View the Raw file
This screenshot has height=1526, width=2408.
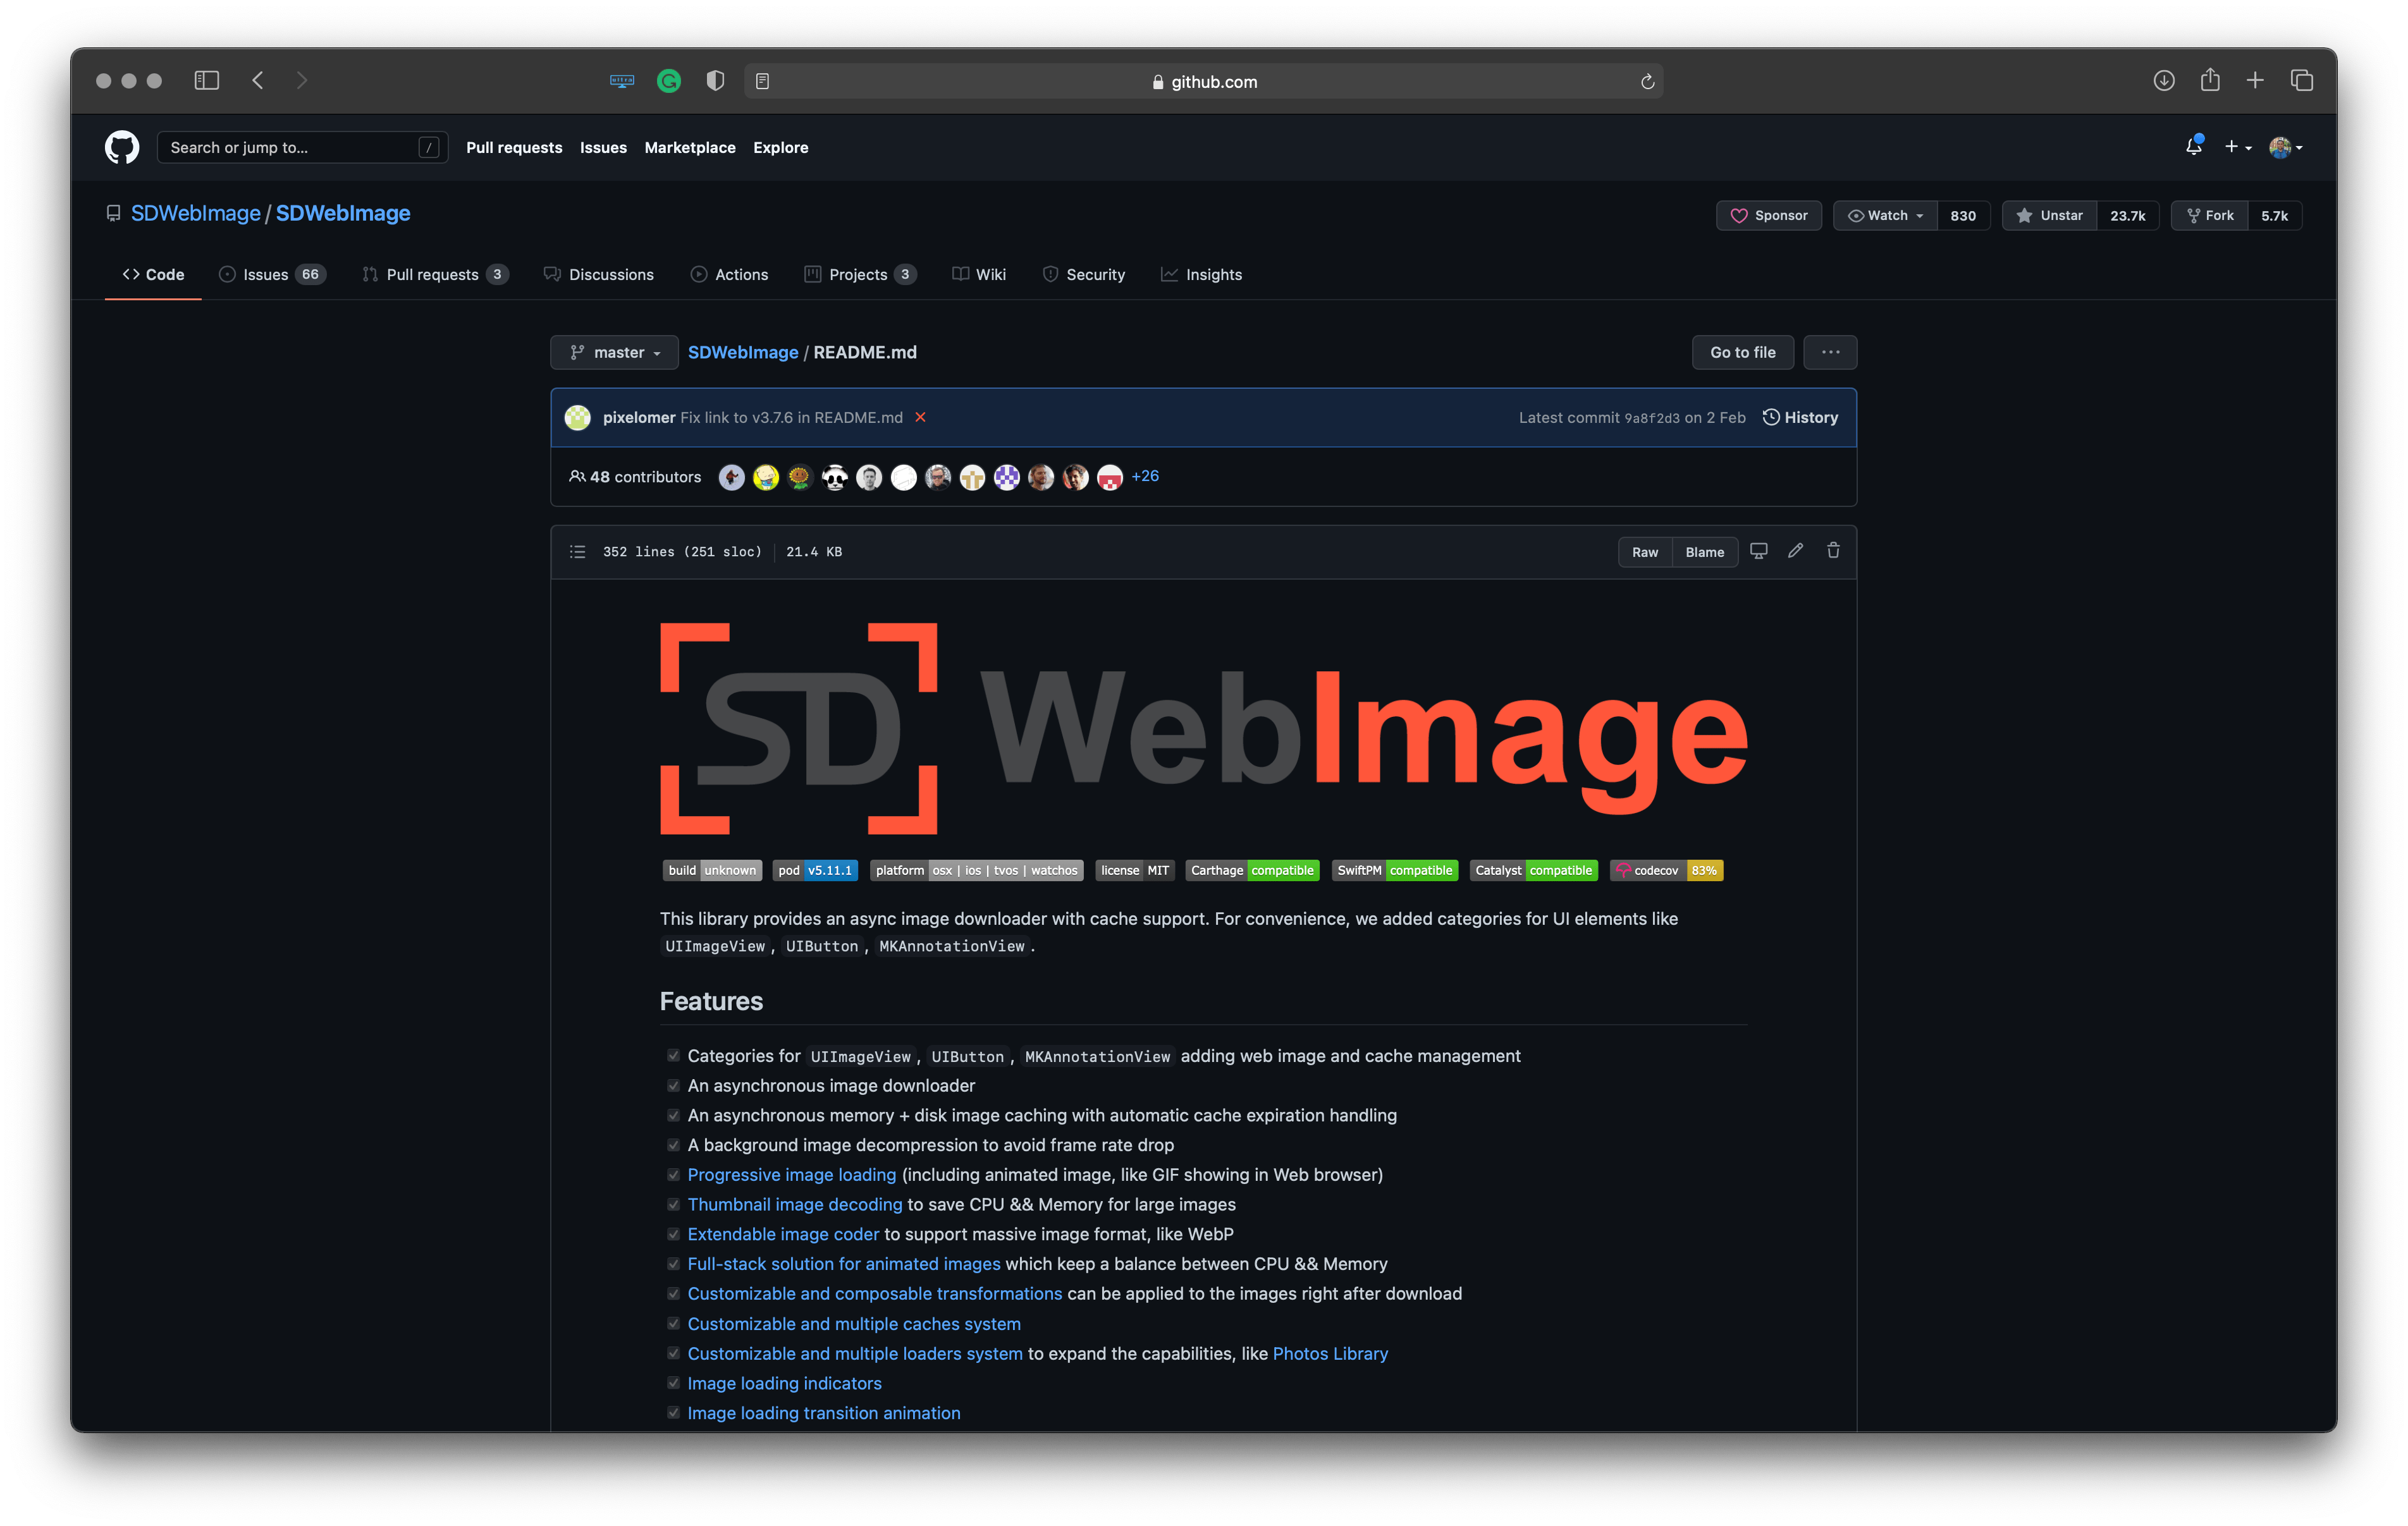pos(1645,552)
